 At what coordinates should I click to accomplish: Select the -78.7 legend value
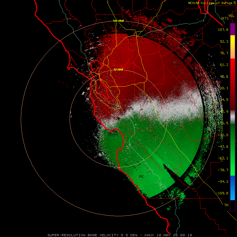pyautogui.click(x=223, y=170)
